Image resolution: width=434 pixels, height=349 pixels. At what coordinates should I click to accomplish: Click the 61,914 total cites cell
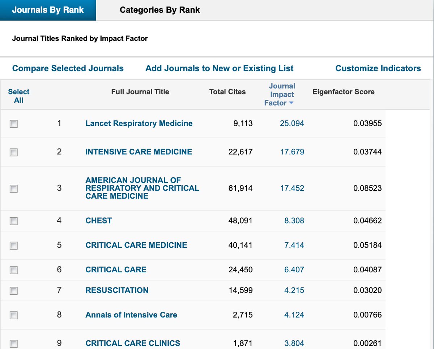click(241, 188)
